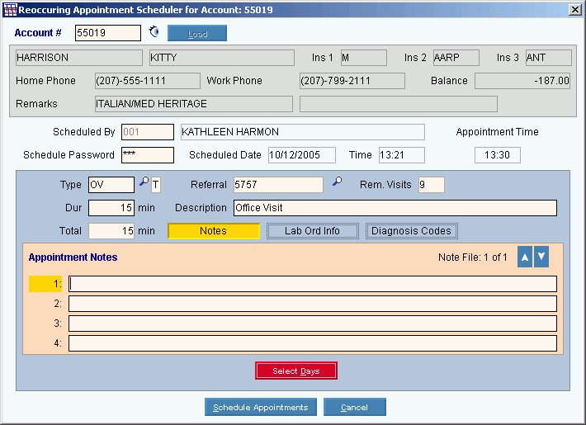Go to next note file with down arrow
Screen dimensions: 586x425
541,257
